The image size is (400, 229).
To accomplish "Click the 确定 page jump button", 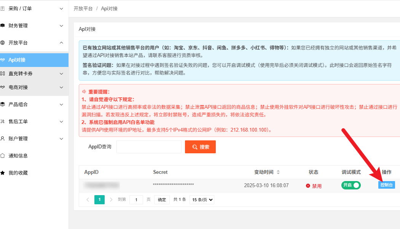I will coord(162,200).
